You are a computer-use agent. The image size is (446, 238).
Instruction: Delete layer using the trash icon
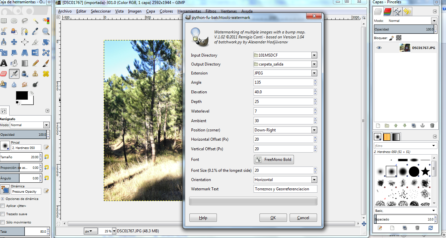tap(432, 125)
